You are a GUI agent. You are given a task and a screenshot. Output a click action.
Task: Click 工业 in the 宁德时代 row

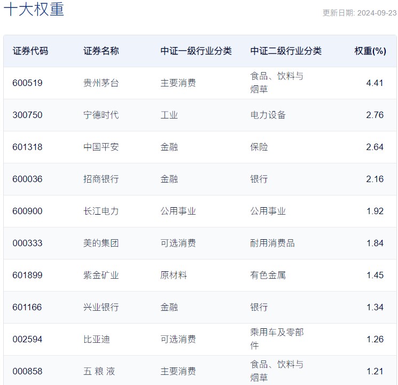click(x=169, y=115)
